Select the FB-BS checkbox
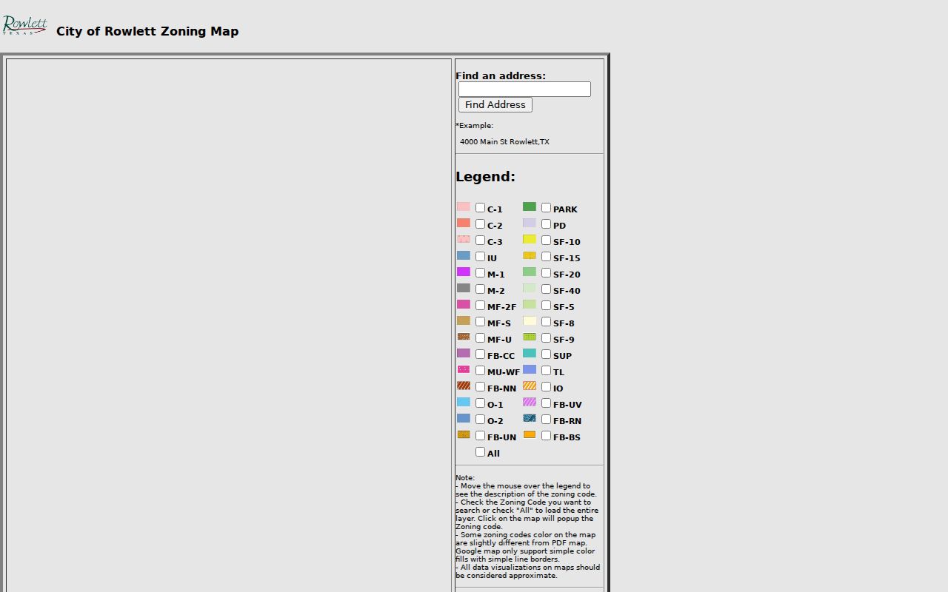The height and width of the screenshot is (592, 948). (x=546, y=436)
